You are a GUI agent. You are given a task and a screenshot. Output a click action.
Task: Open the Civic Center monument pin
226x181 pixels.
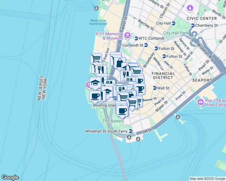click(x=190, y=8)
